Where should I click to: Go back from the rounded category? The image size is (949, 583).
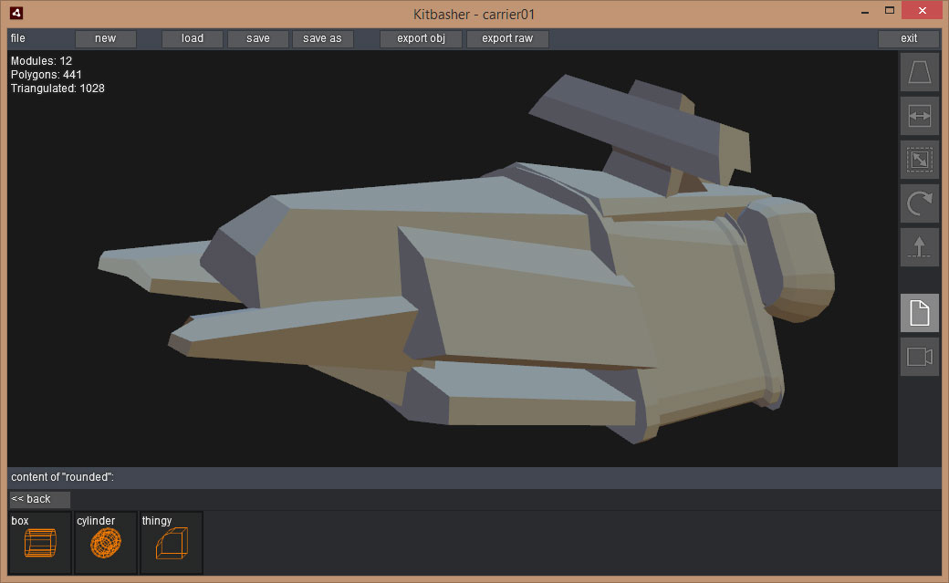(x=39, y=499)
